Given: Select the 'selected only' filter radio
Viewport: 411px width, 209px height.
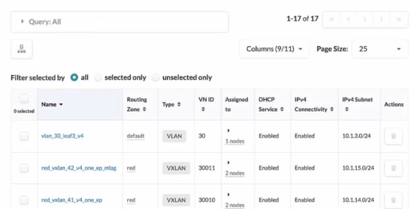Looking at the screenshot, I should pos(98,78).
